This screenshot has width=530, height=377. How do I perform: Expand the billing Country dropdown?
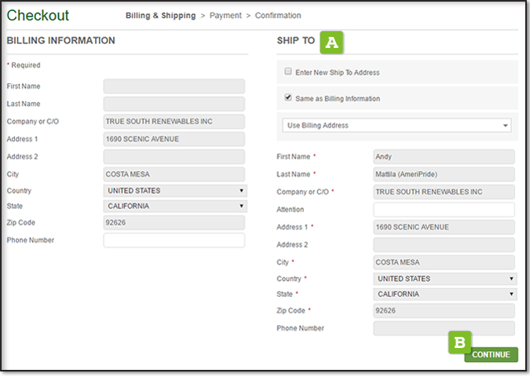click(x=175, y=191)
